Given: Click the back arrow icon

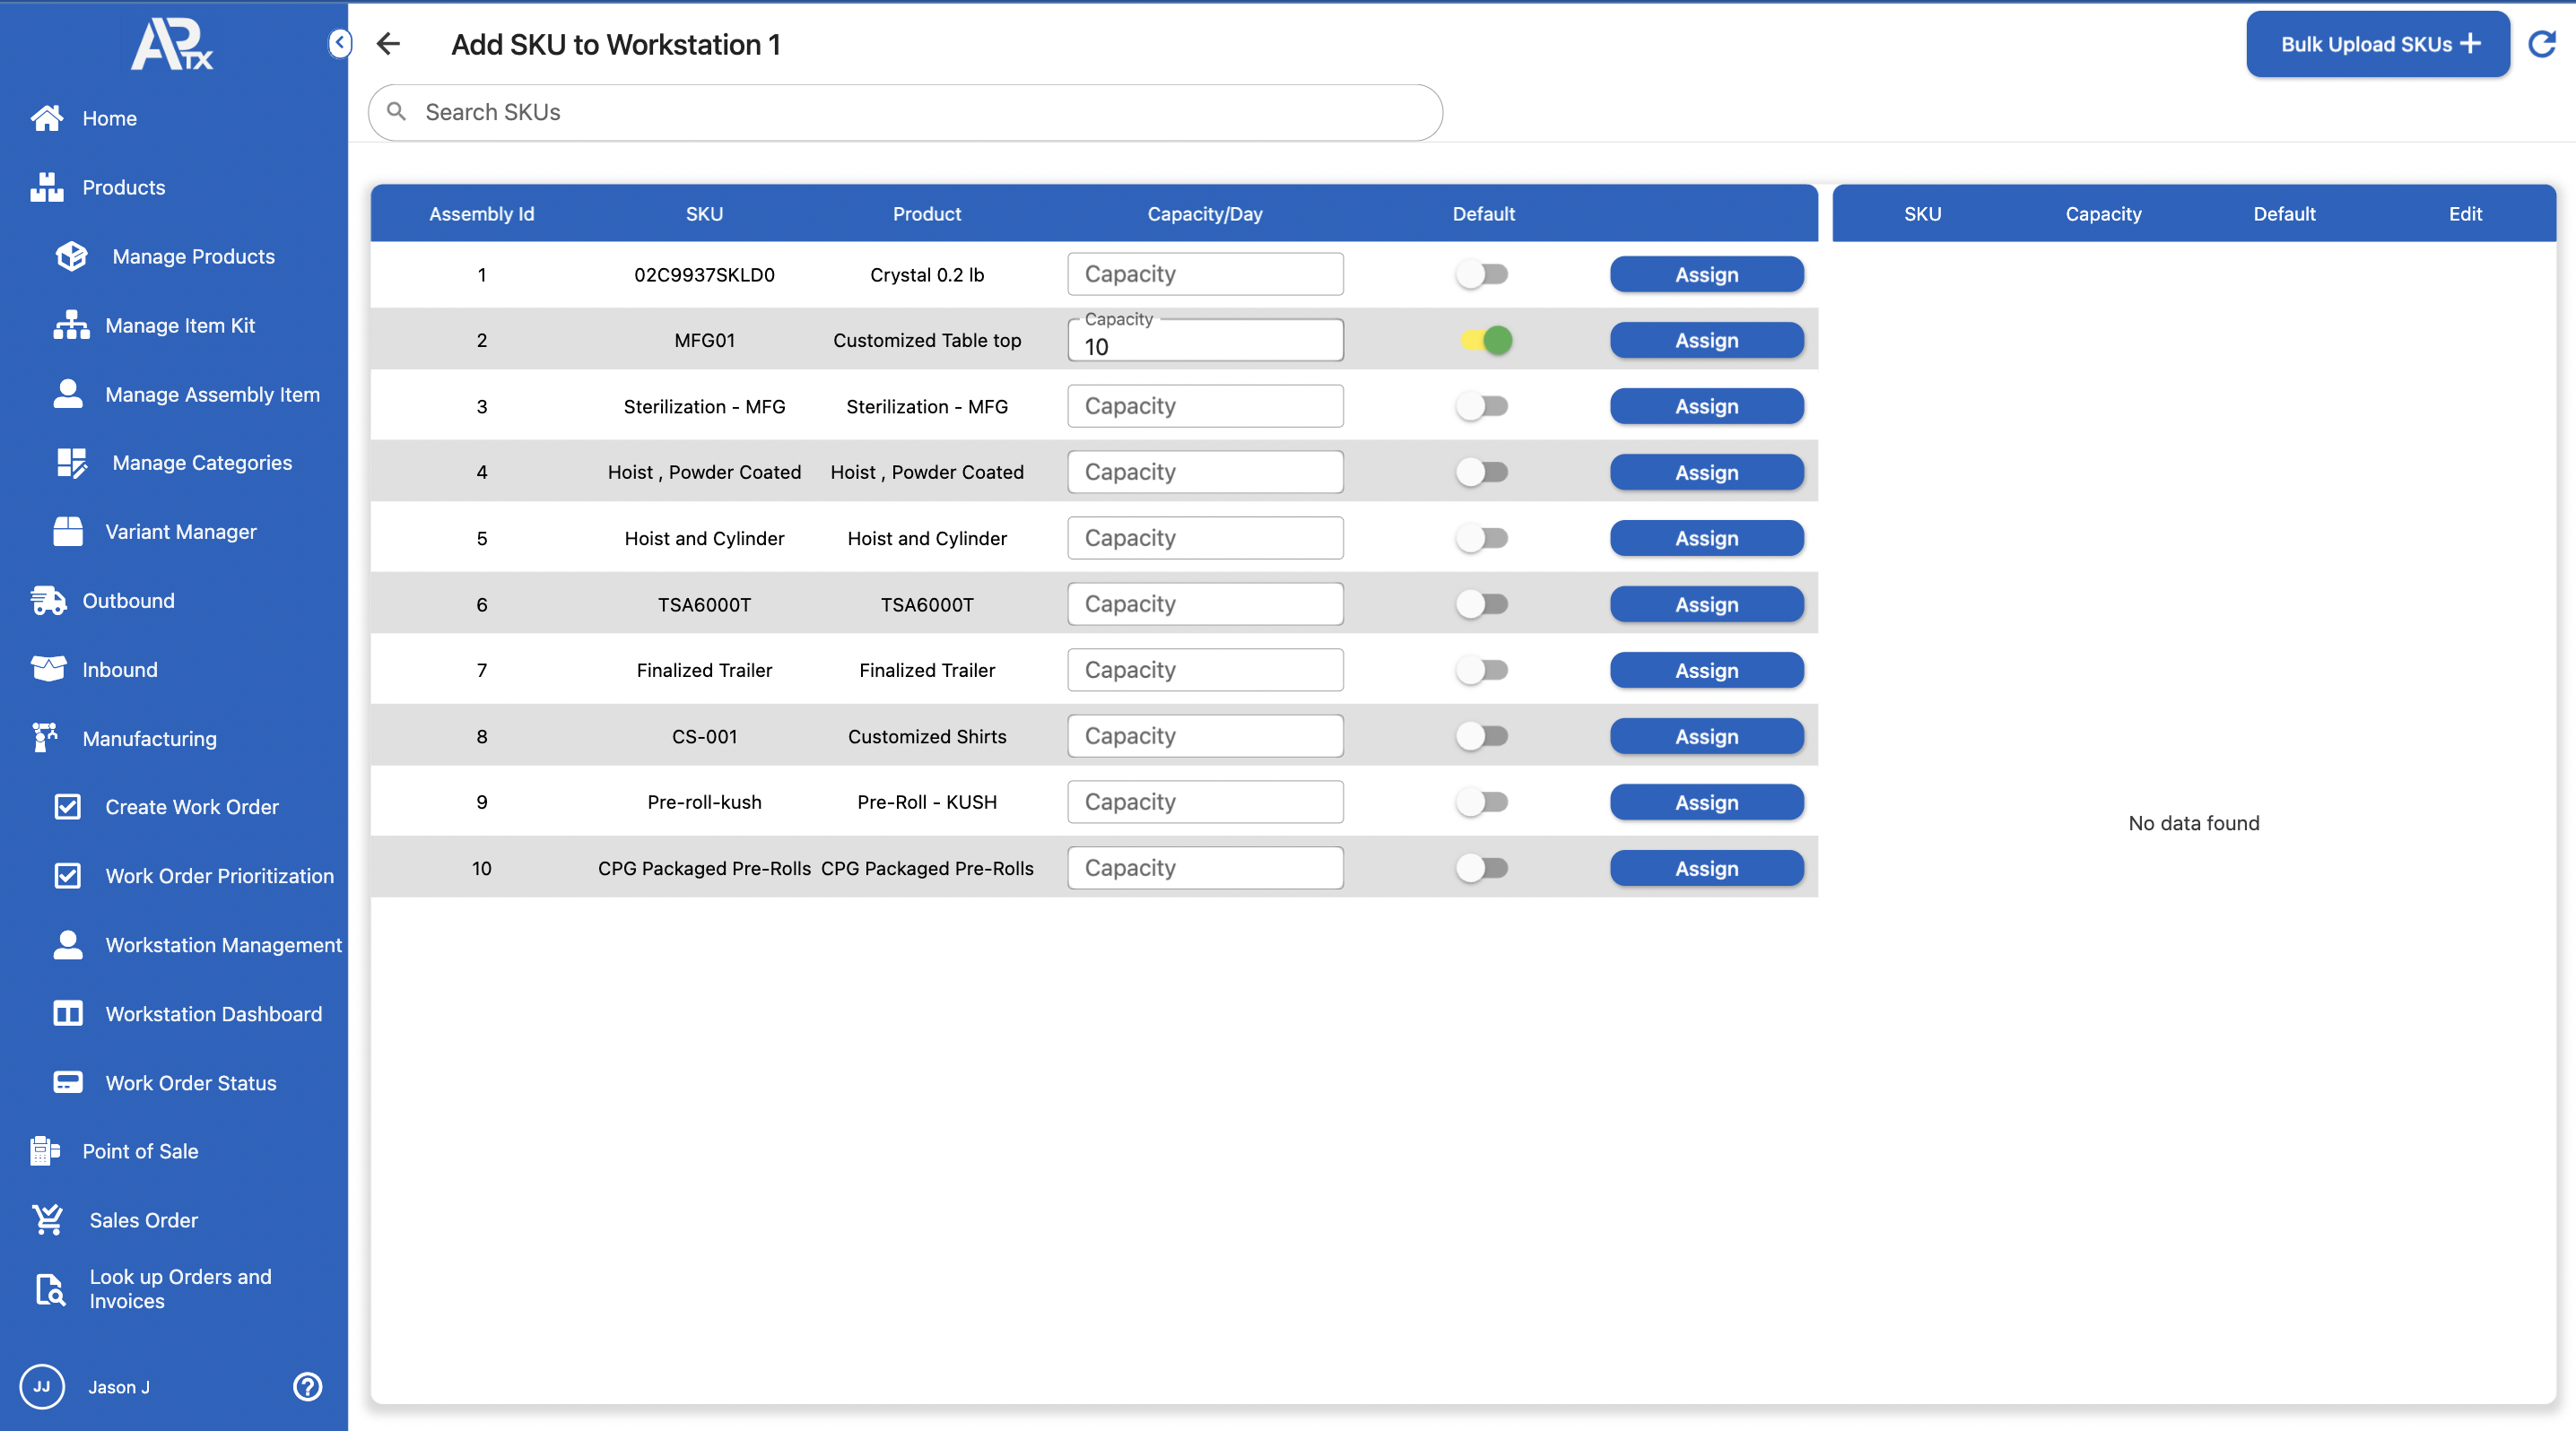Looking at the screenshot, I should click(x=388, y=44).
